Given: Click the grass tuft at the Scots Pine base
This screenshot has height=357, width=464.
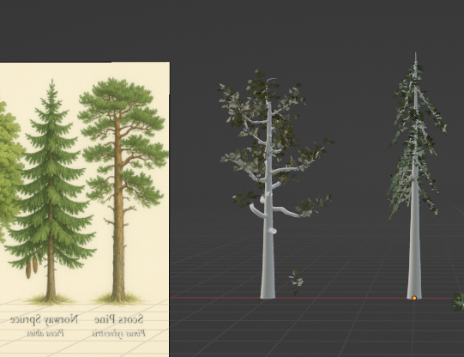Looking at the screenshot, I should [x=119, y=298].
